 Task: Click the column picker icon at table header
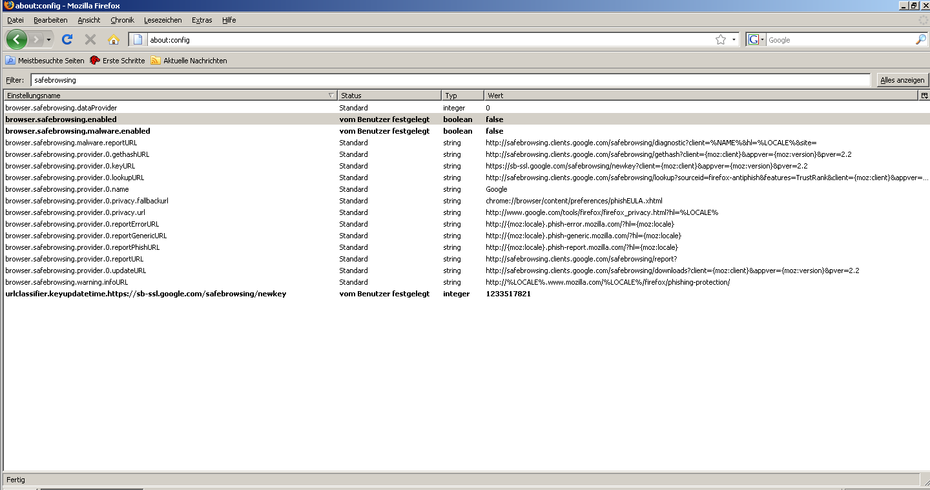click(924, 96)
